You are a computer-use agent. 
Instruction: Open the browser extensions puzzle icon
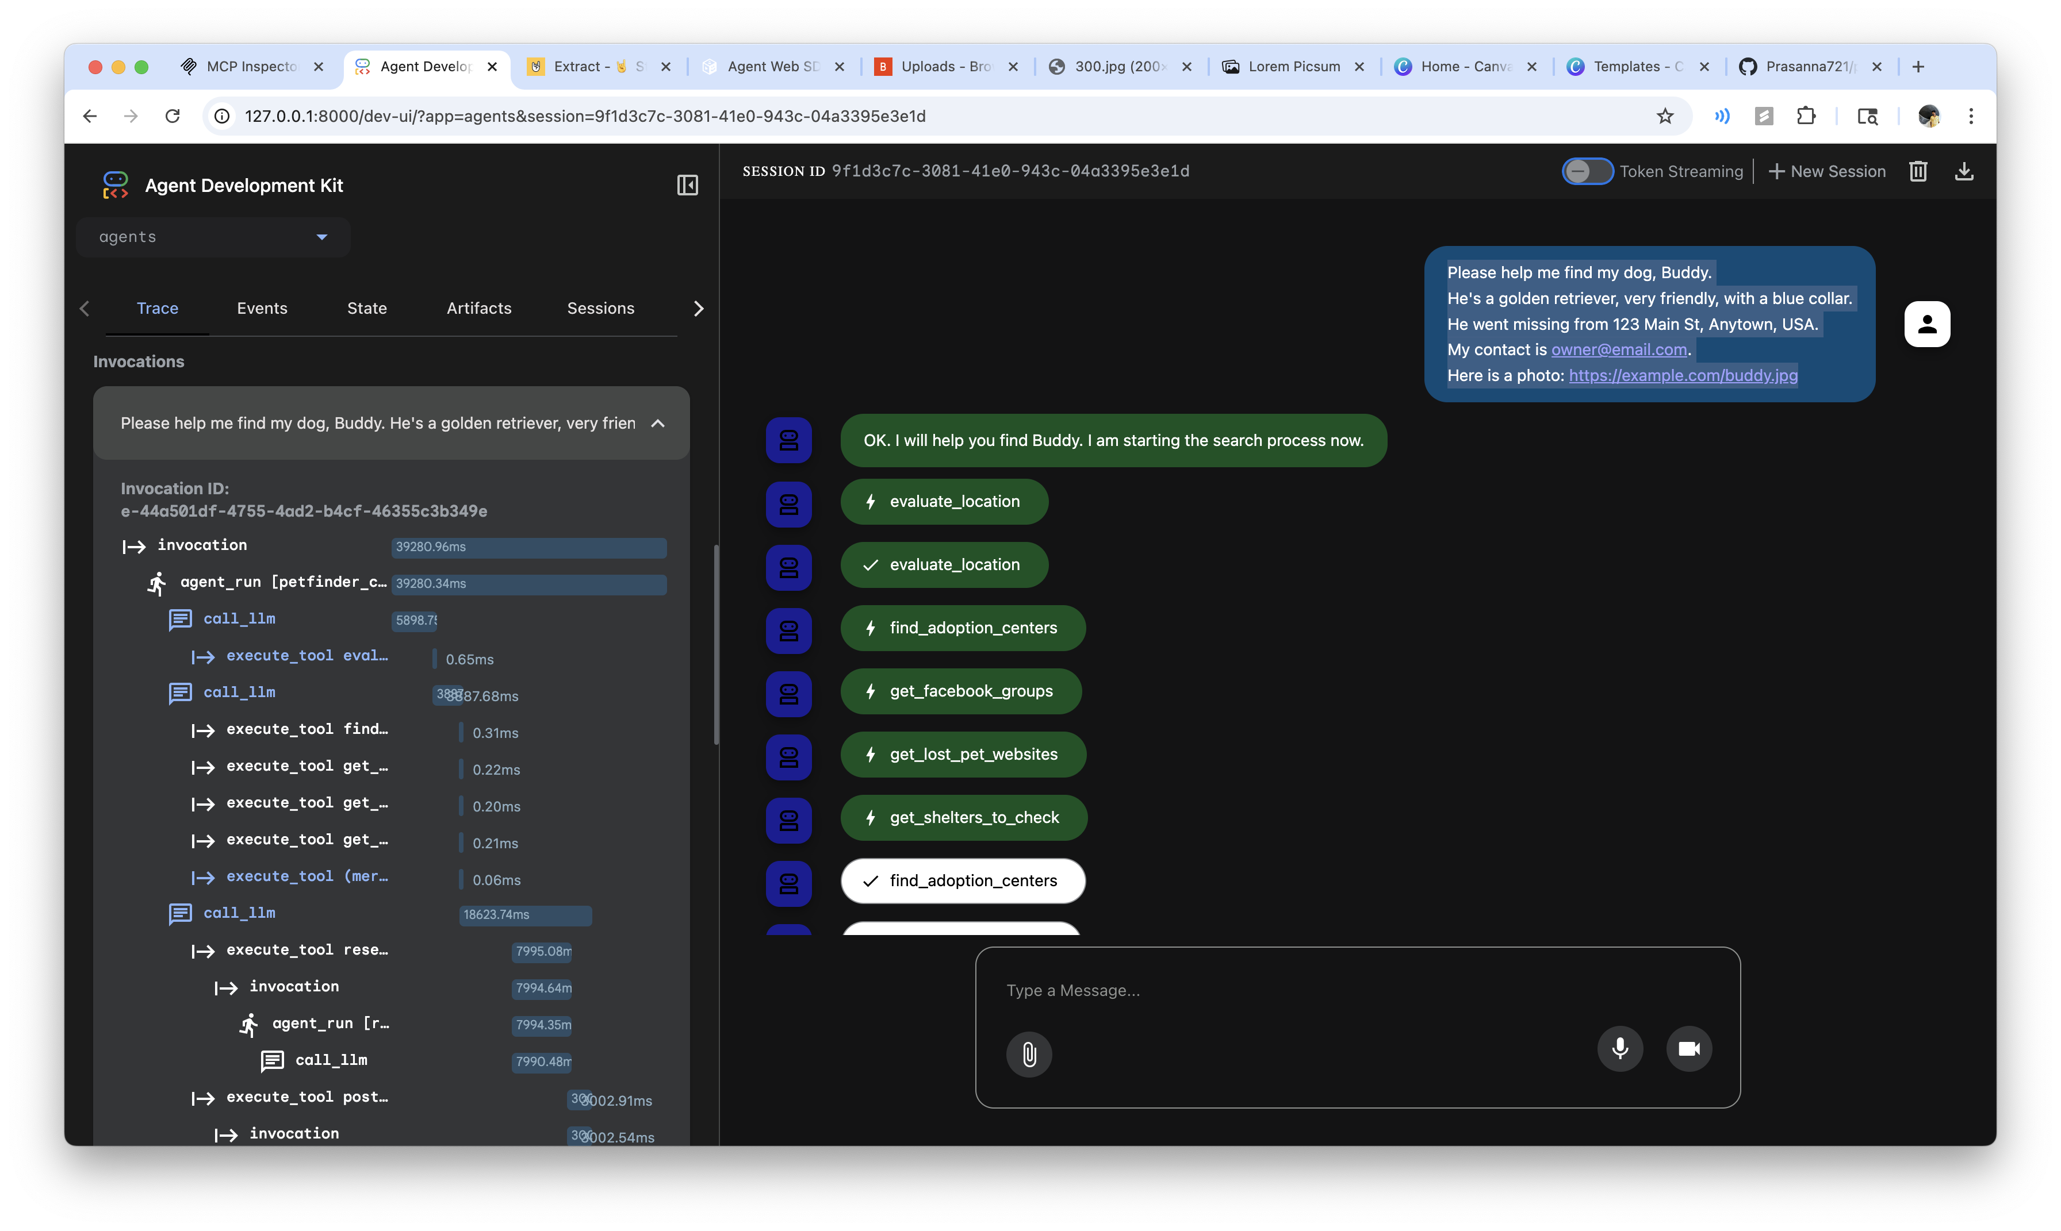tap(1805, 116)
